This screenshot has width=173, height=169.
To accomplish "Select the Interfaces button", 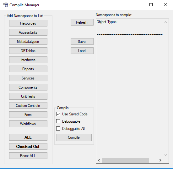I will coord(28,60).
